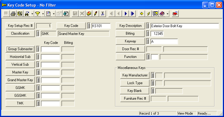Click the purple help book icon
Image resolution: width=224 pixels, height=117 pixels.
tap(162, 14)
